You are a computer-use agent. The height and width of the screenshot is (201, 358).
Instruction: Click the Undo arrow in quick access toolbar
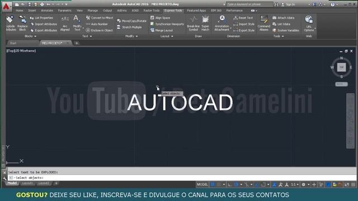point(48,4)
